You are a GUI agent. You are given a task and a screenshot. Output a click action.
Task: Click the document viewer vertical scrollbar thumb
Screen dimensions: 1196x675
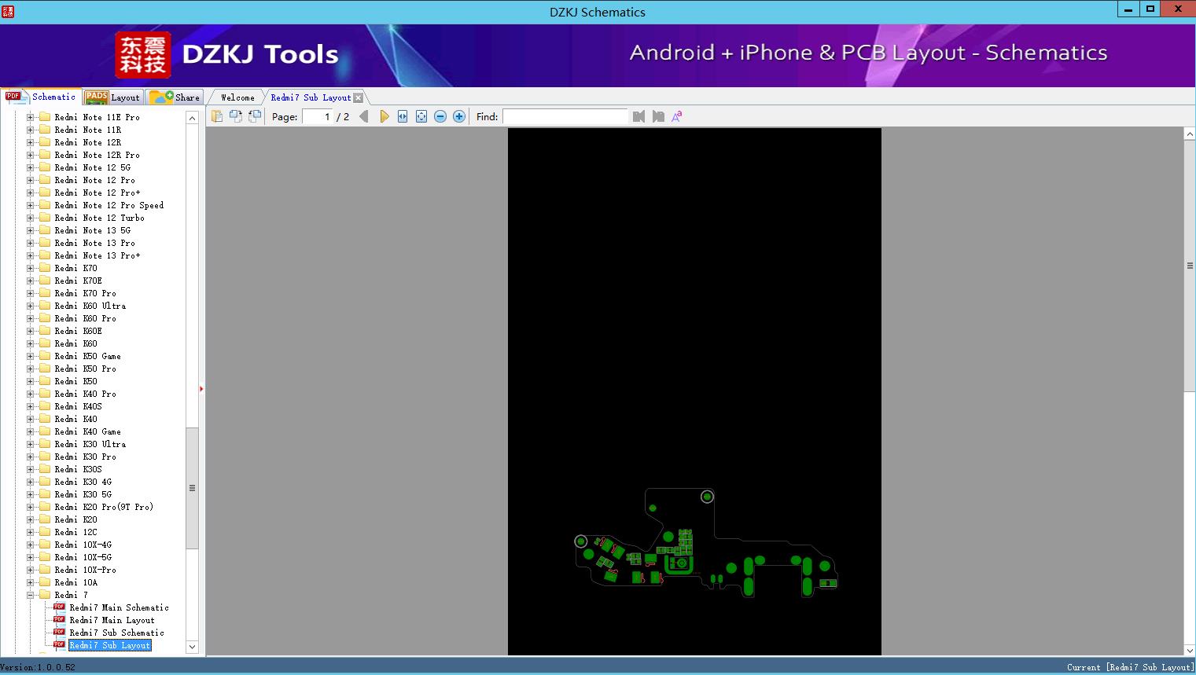(1190, 266)
